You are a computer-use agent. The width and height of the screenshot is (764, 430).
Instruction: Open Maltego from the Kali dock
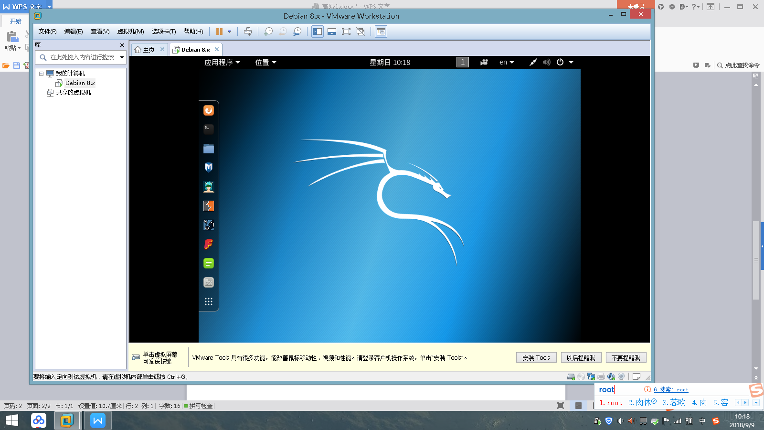coord(209,225)
